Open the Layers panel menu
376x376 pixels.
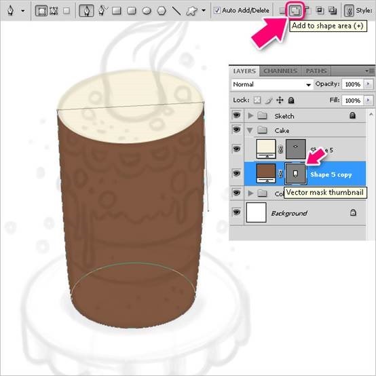pyautogui.click(x=370, y=71)
